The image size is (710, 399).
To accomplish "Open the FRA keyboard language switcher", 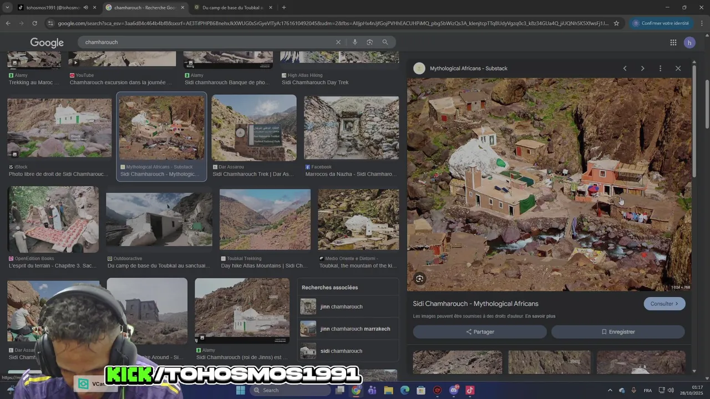I will coord(647,390).
